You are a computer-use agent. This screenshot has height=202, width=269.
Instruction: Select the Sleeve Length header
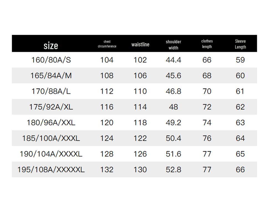tap(240, 44)
